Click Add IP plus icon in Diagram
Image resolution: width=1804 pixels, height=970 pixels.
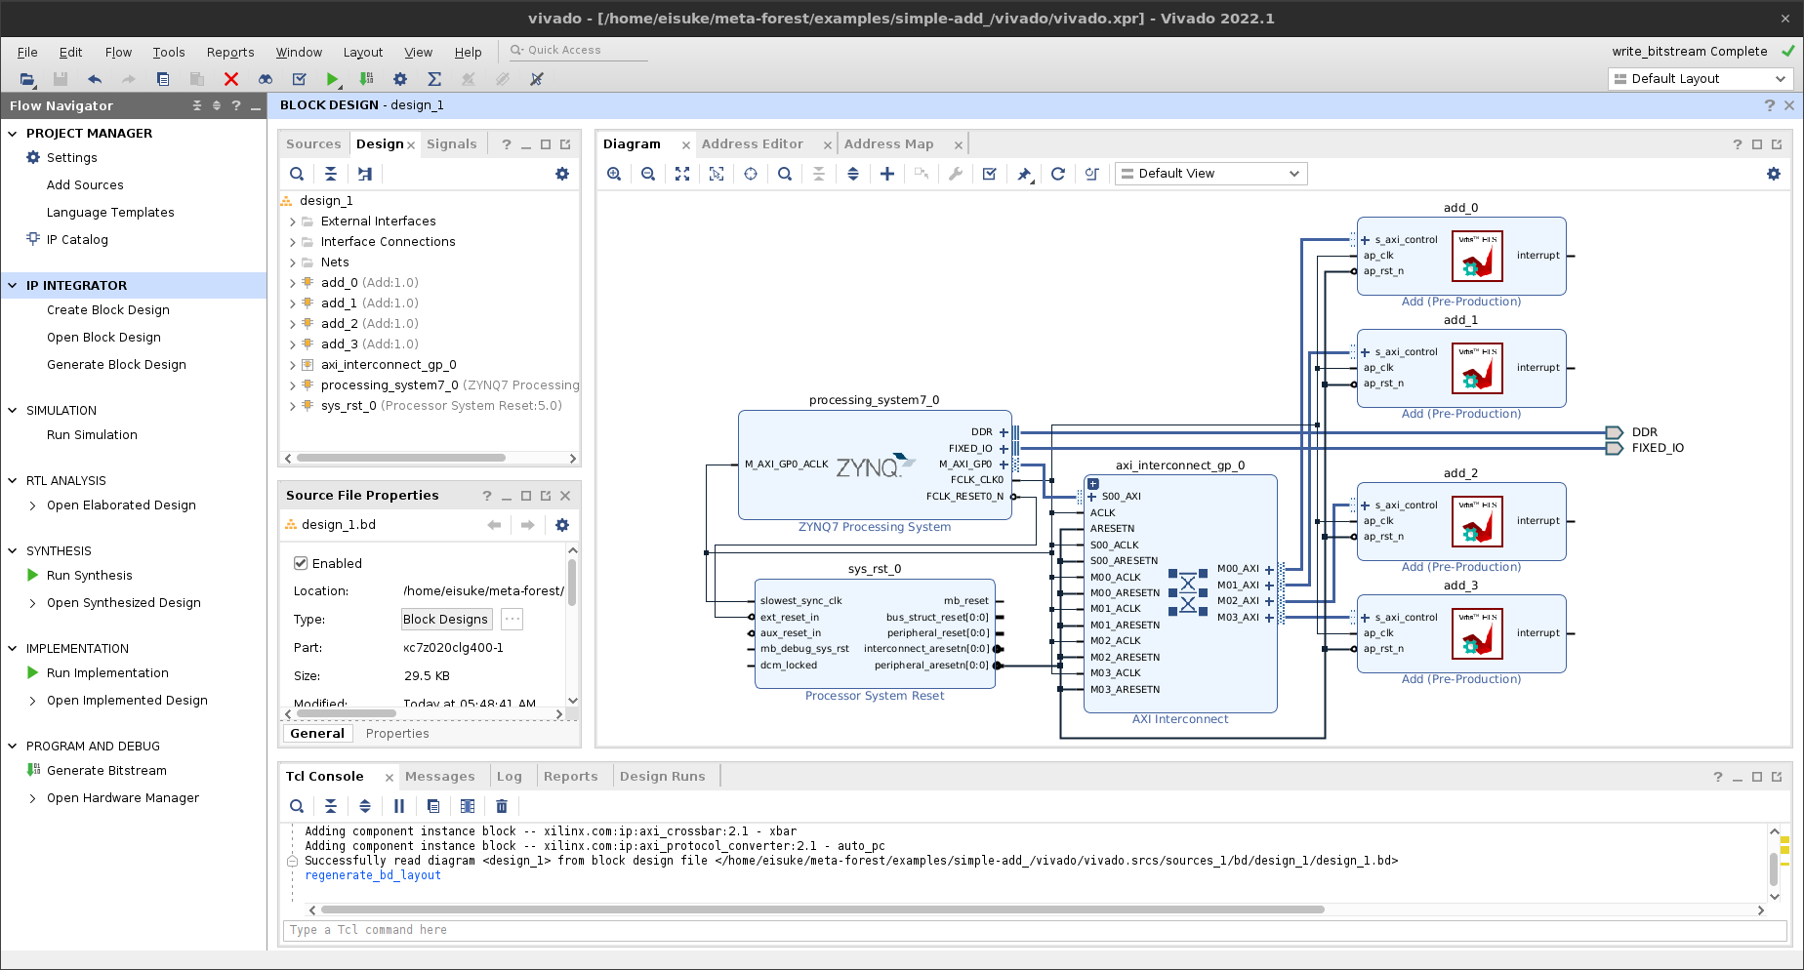tap(887, 174)
